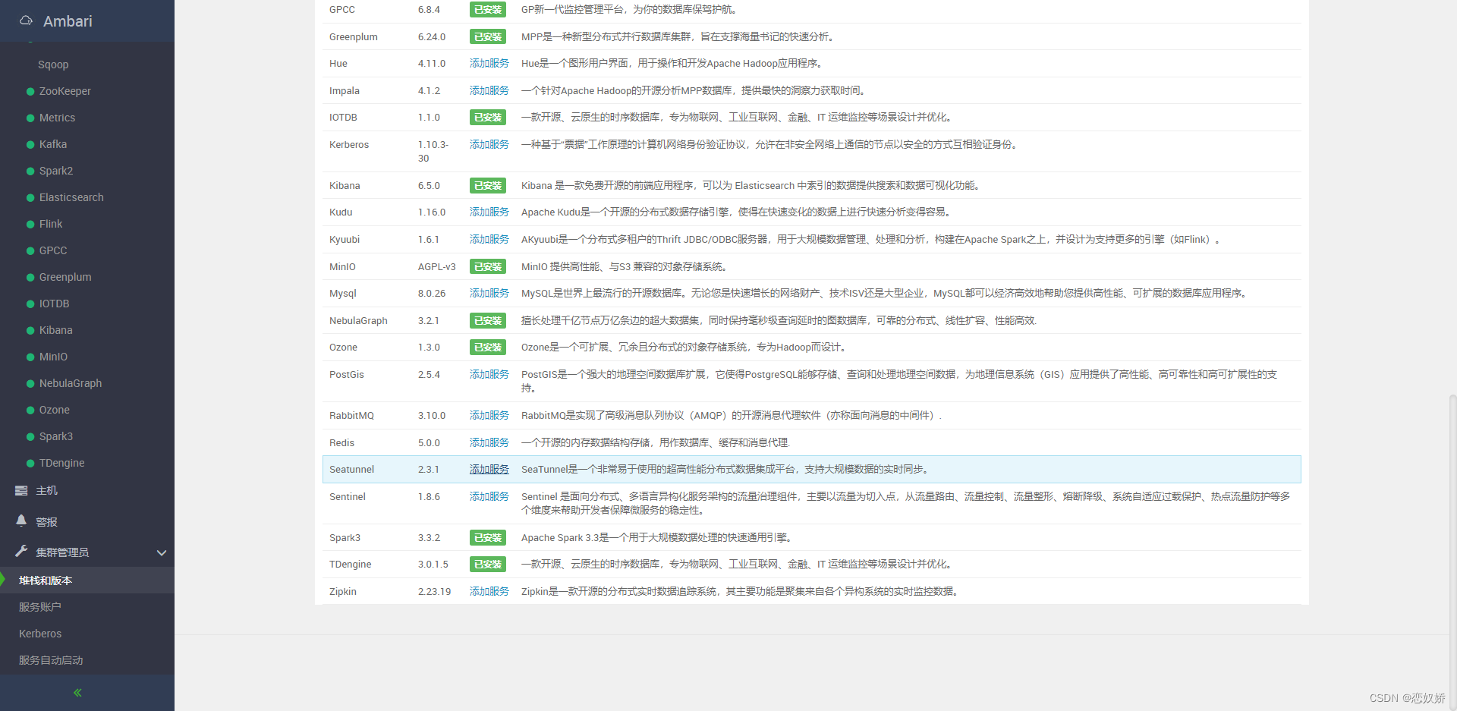Go to 主机 hosts page
Viewport: 1457px width, 711px height.
47,491
